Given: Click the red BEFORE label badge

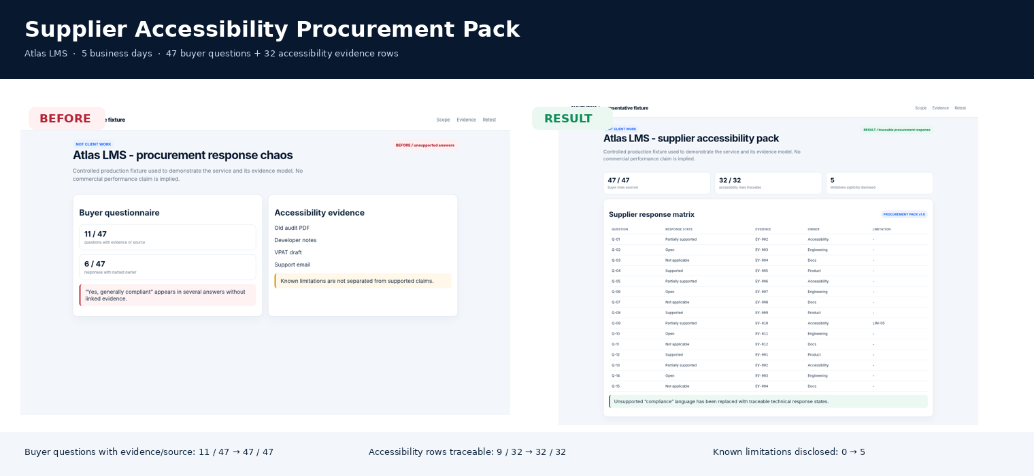Looking at the screenshot, I should (x=67, y=118).
